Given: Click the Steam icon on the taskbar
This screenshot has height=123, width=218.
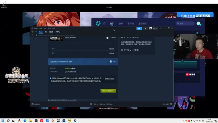Looking at the screenshot, I should [75, 121].
